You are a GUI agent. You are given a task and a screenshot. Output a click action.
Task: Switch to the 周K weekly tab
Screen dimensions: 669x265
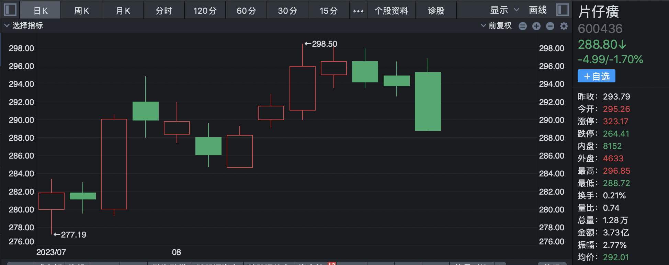(81, 11)
